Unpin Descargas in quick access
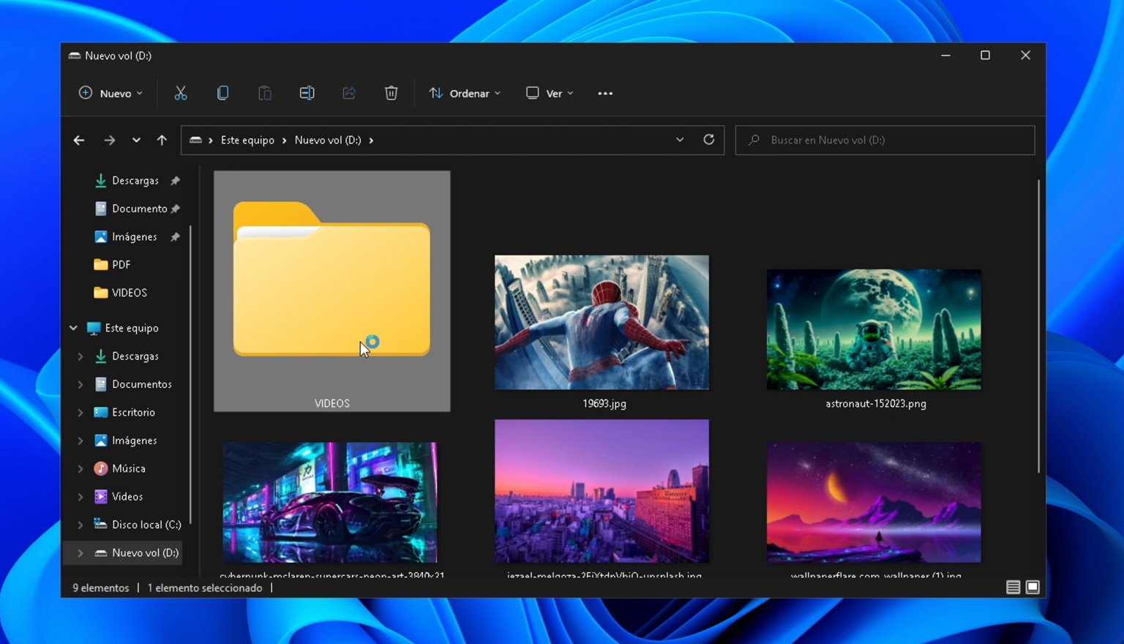This screenshot has height=644, width=1124. [175, 181]
